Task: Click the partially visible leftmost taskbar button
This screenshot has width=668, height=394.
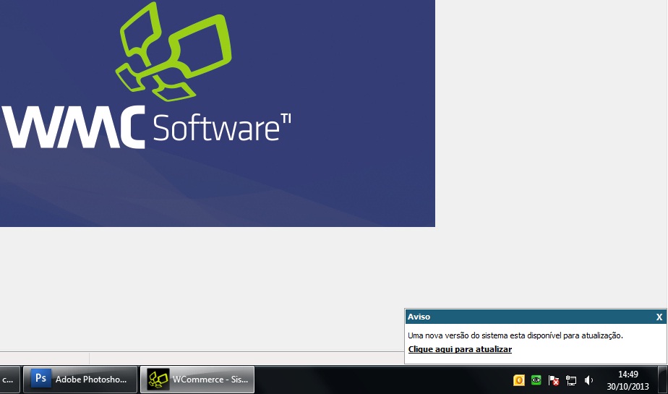Action: point(9,379)
